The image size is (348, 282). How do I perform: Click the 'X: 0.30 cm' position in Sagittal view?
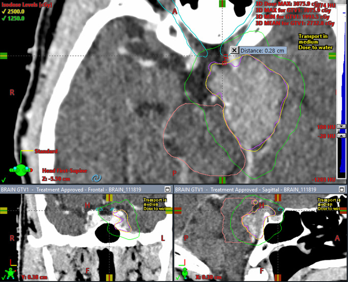pyautogui.click(x=209, y=277)
